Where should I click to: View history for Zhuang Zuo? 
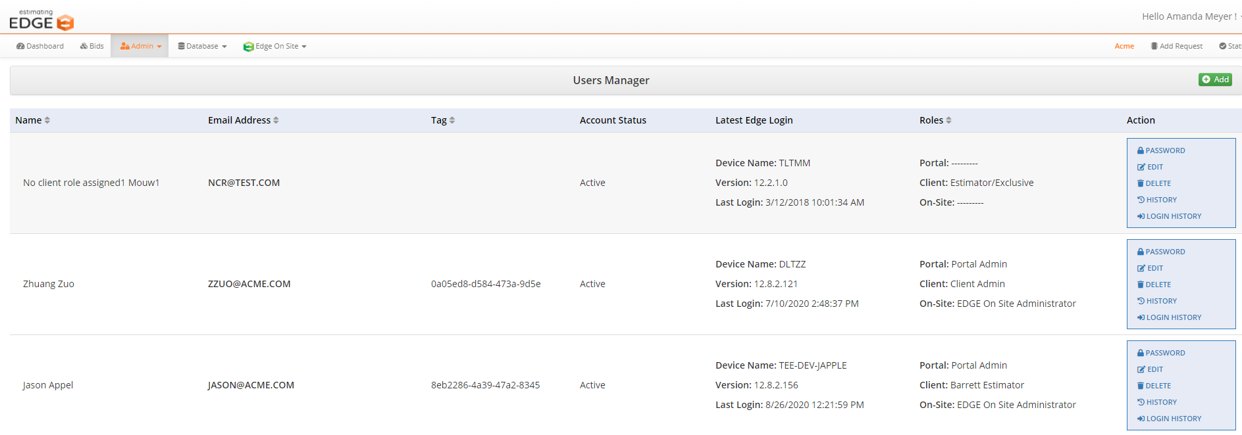pos(1157,301)
